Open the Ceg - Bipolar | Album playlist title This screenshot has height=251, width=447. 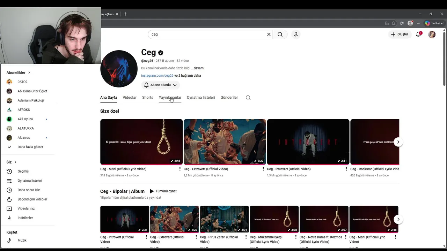(122, 191)
